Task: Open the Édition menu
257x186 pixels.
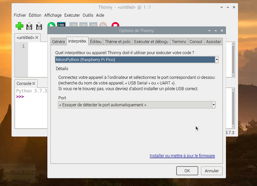Action: pyautogui.click(x=35, y=15)
